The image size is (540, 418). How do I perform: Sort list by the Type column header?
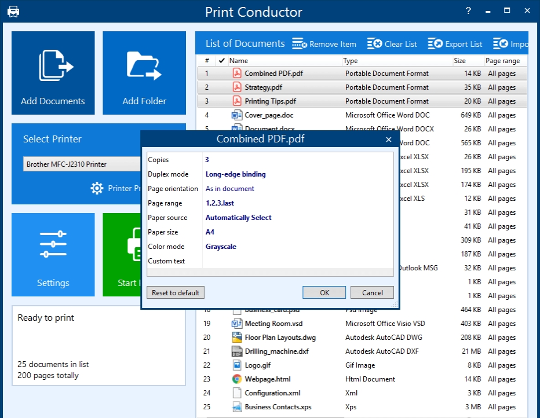(351, 60)
